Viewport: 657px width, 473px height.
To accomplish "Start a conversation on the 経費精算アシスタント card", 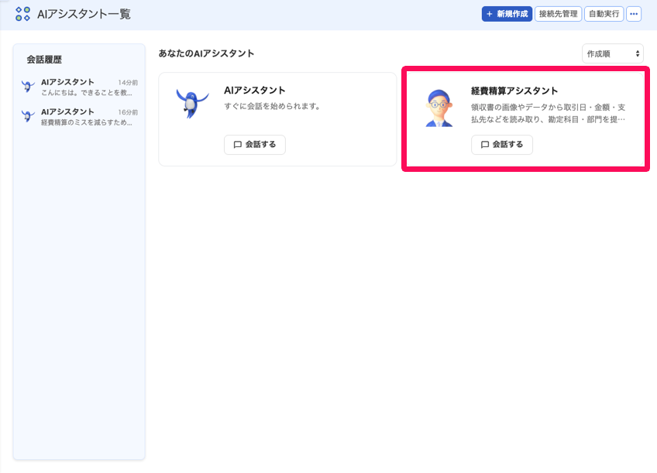I will (502, 145).
